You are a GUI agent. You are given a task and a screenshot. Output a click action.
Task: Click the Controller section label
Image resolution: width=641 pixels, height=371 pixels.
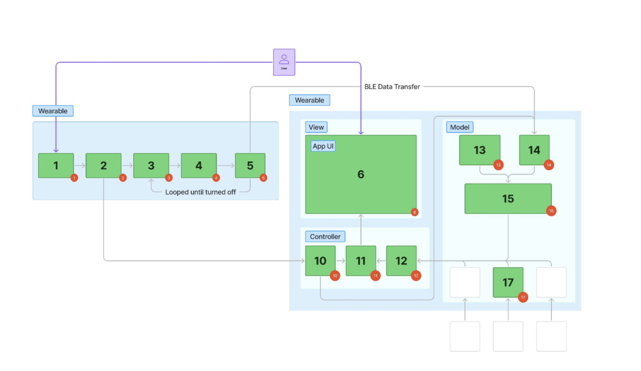pos(325,237)
